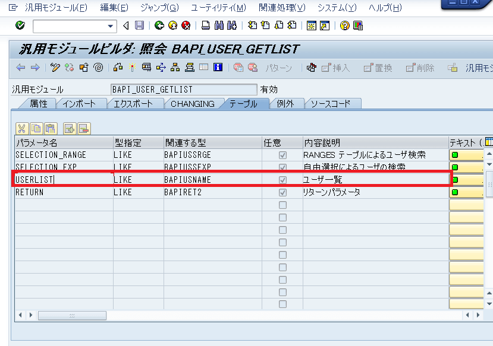Click the Previous Page icon
This screenshot has height=346, width=493.
[x=265, y=26]
